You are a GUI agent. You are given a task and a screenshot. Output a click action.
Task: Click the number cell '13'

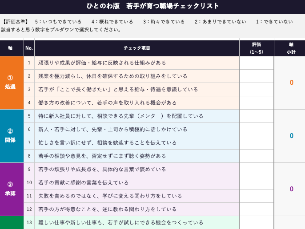click(x=29, y=222)
